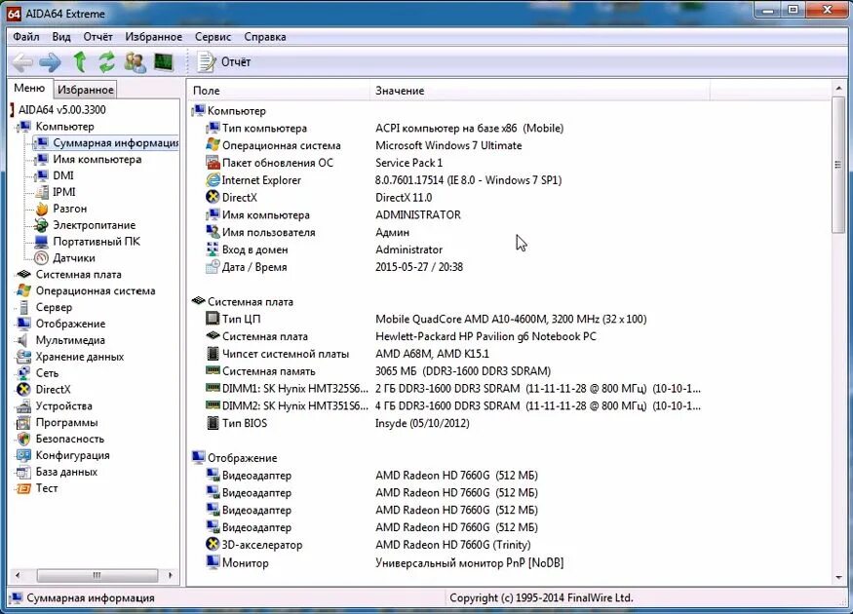The height and width of the screenshot is (614, 853).
Task: Click AMD A68M, AMD K15.1 value
Action: pos(432,354)
